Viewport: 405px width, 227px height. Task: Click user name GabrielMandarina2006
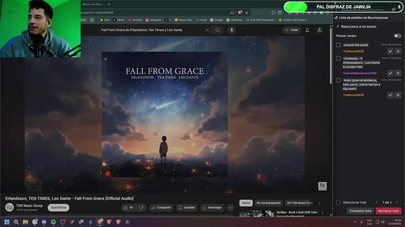[x=360, y=73]
